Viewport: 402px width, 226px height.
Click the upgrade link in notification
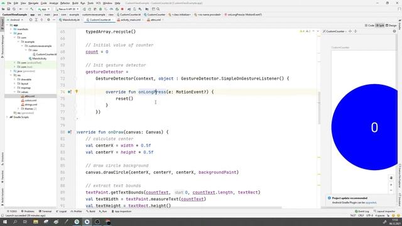[x=371, y=202]
